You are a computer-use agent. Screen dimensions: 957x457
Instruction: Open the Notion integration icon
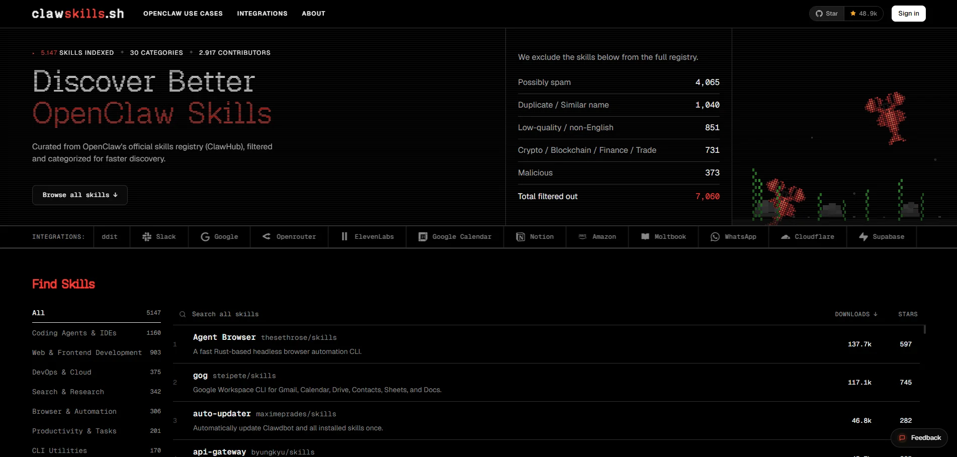(x=520, y=237)
